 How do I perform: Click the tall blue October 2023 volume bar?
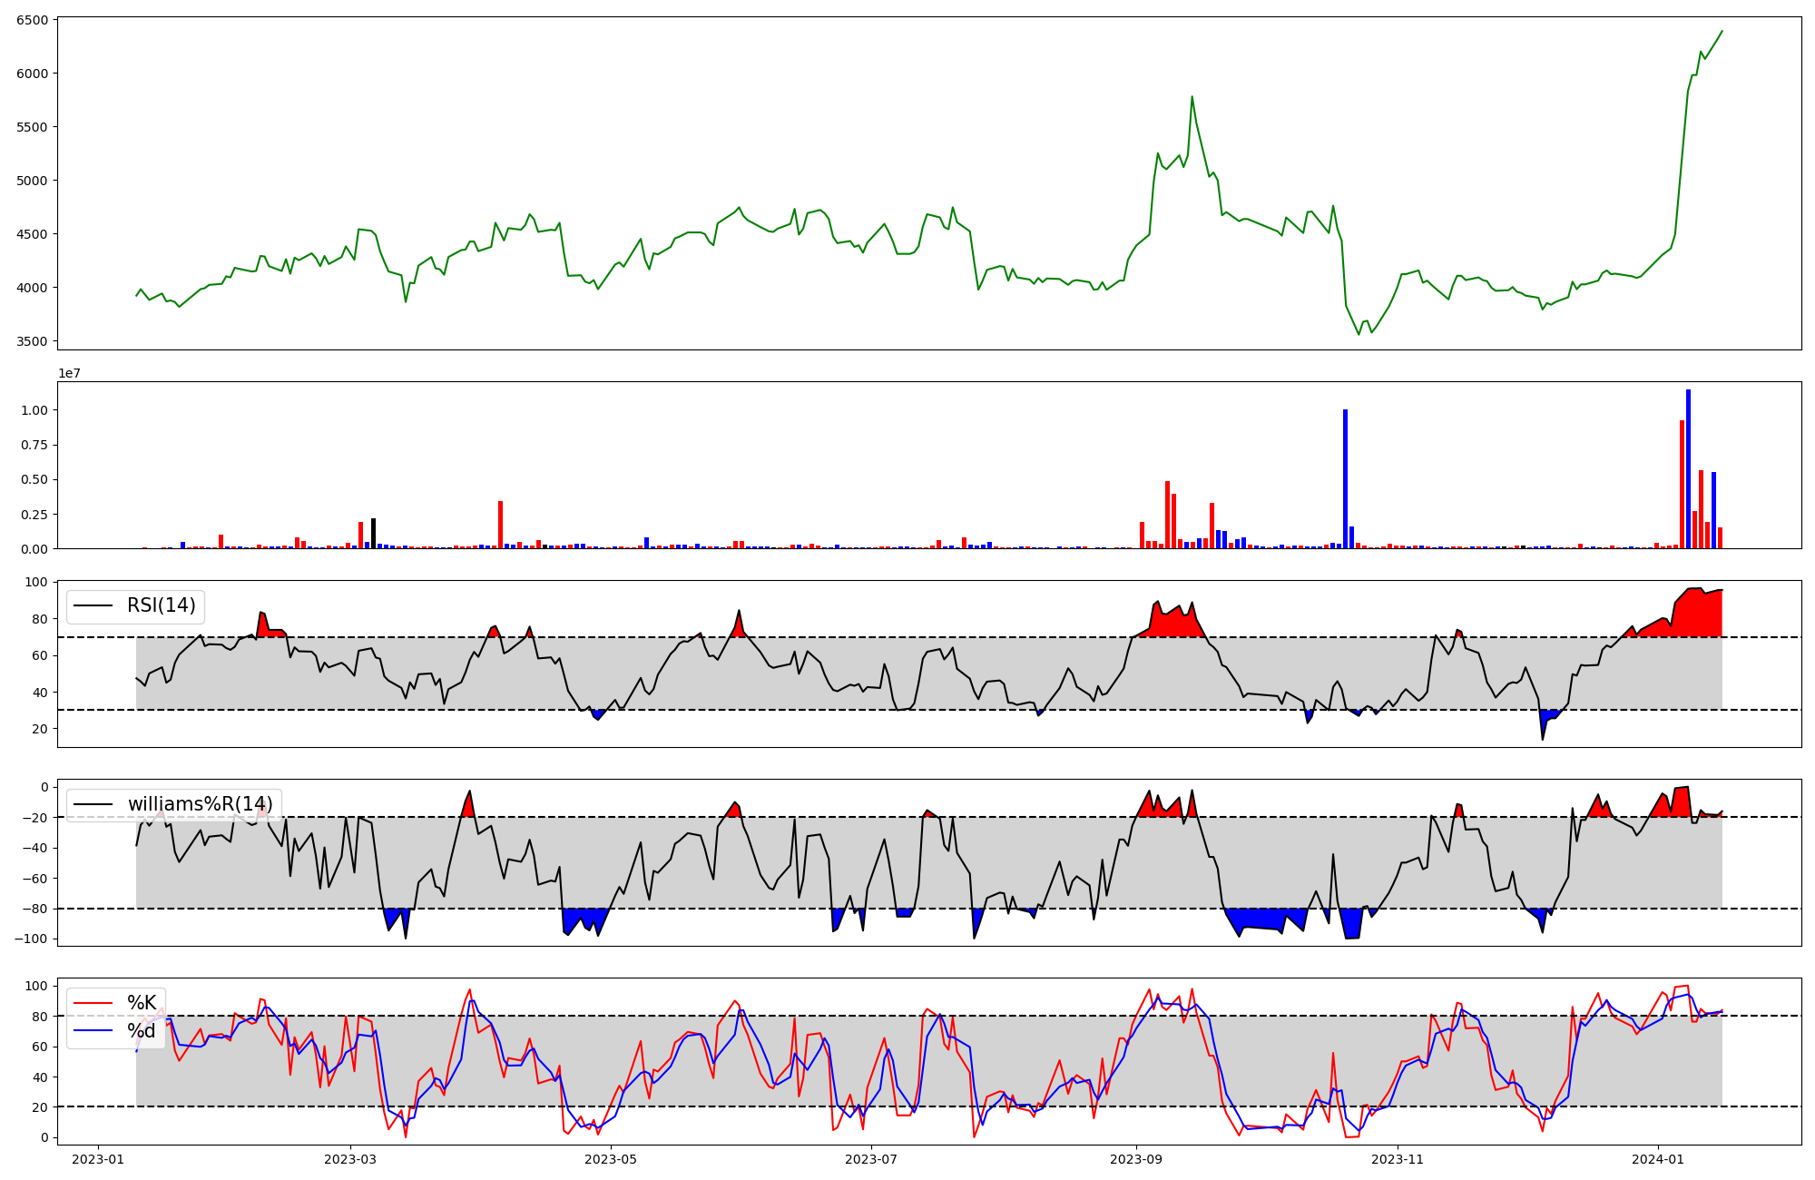click(x=1345, y=478)
